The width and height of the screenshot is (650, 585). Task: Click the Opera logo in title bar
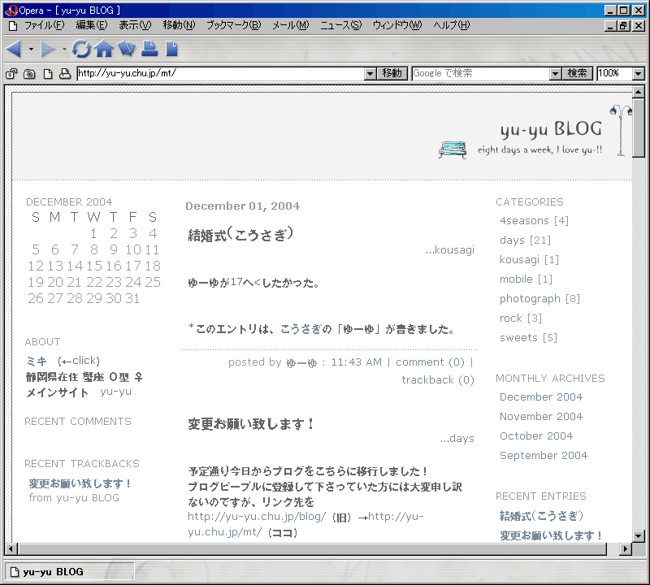pyautogui.click(x=11, y=11)
